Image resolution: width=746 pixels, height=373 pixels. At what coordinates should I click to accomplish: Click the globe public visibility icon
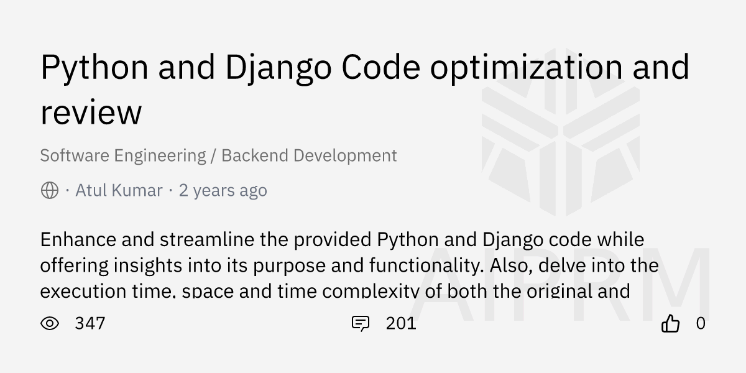pos(50,190)
